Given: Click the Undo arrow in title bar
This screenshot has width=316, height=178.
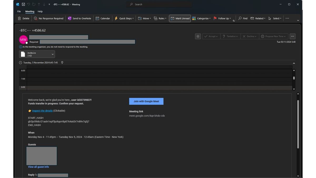Looking at the screenshot, I should (28, 4).
